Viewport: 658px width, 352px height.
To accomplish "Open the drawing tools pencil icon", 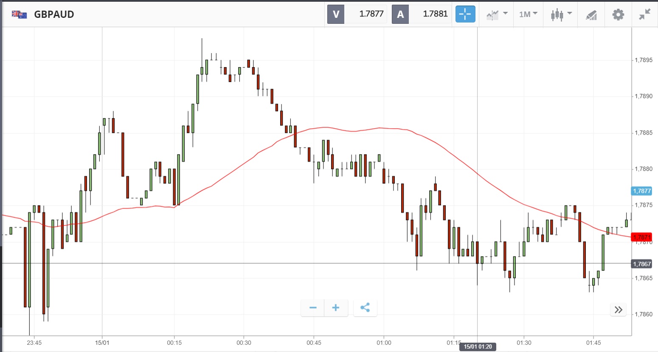I will (591, 15).
